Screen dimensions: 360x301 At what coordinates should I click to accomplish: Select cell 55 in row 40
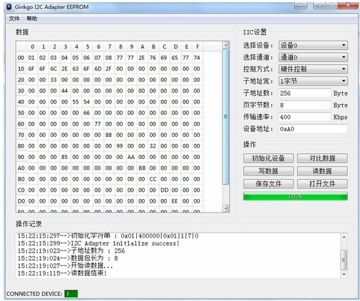[76, 102]
